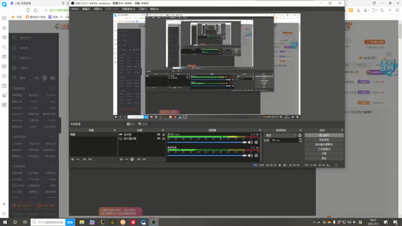Screen dimensions: 402x226
Task: Move the selected source up
Action: pyautogui.click(x=139, y=159)
